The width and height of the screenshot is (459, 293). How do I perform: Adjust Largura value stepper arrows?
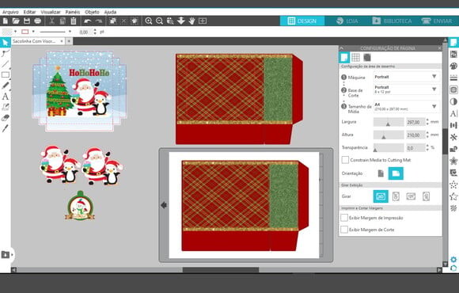(427, 122)
